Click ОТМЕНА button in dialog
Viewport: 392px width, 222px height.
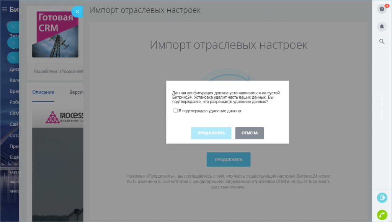pos(250,133)
